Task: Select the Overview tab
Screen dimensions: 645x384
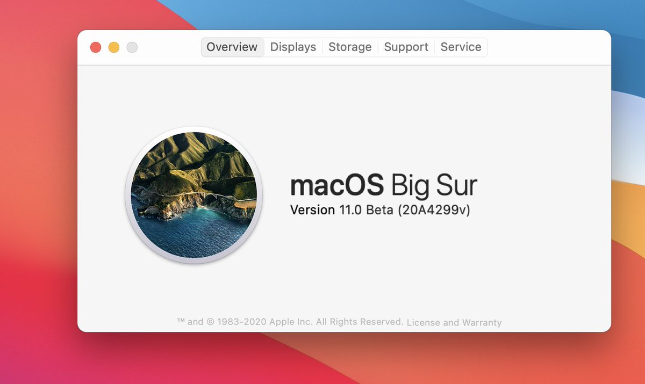Action: (232, 47)
